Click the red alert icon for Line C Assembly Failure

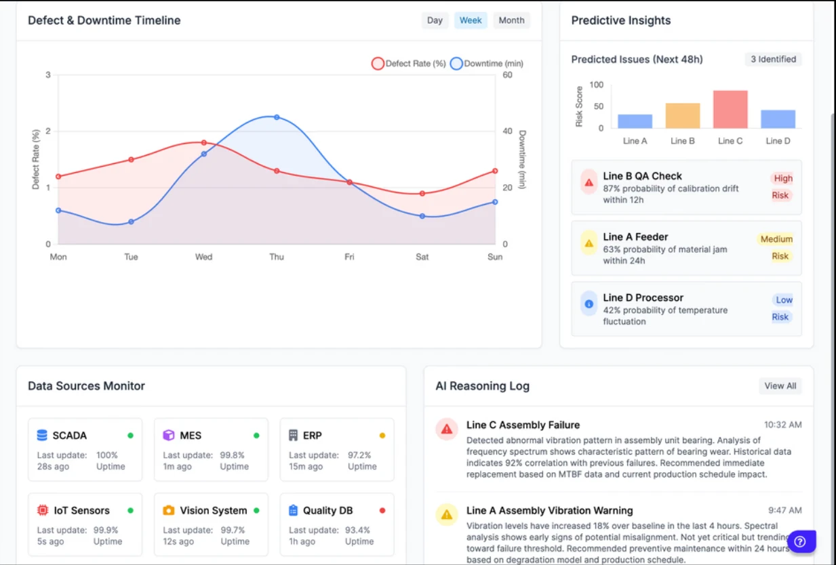coord(446,429)
